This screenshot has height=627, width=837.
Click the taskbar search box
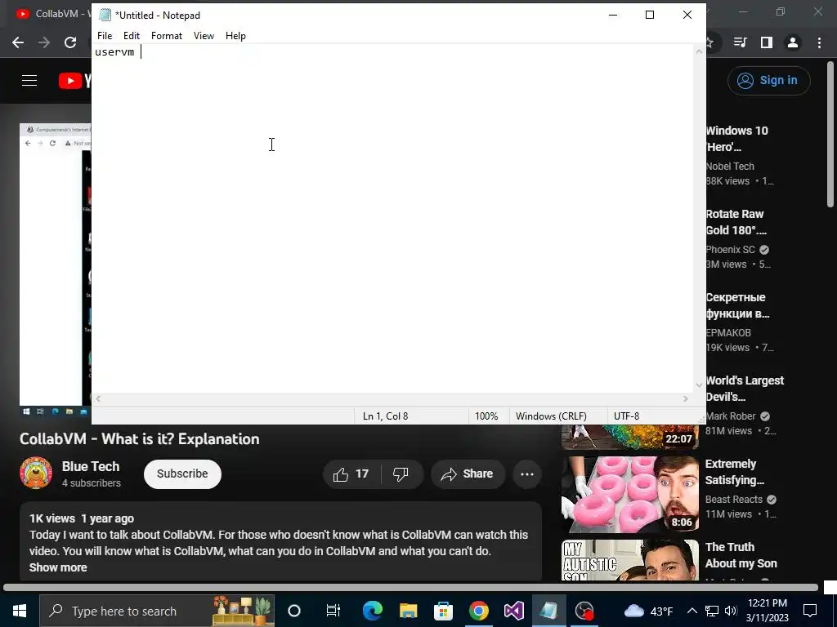[x=158, y=611]
